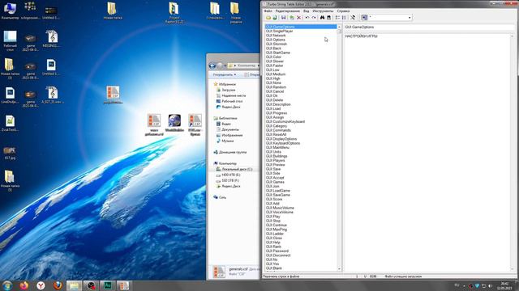This screenshot has height=291, width=519.
Task: Select Домашняя группа in Explorer sidebar
Action: click(233, 152)
